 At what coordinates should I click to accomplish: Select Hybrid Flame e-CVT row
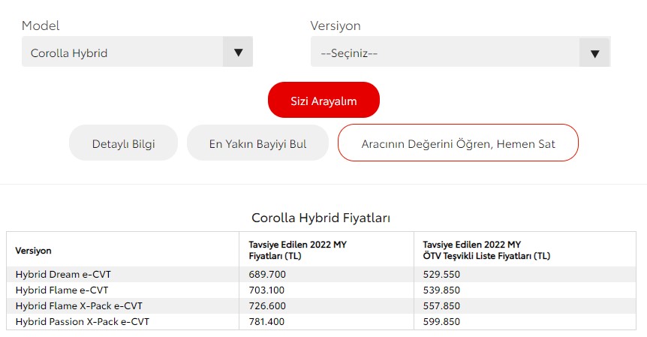pos(321,290)
